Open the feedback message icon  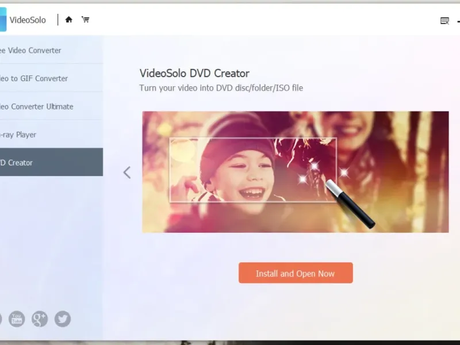pos(444,21)
